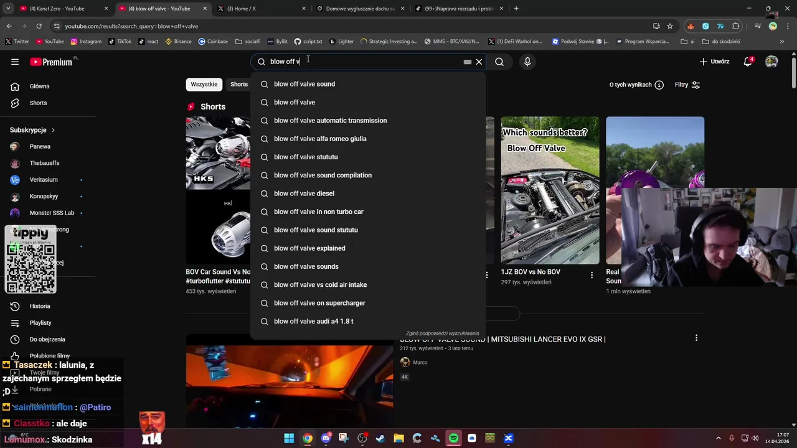Click in the YouTube search text field
Image resolution: width=797 pixels, height=448 pixels.
(x=364, y=62)
